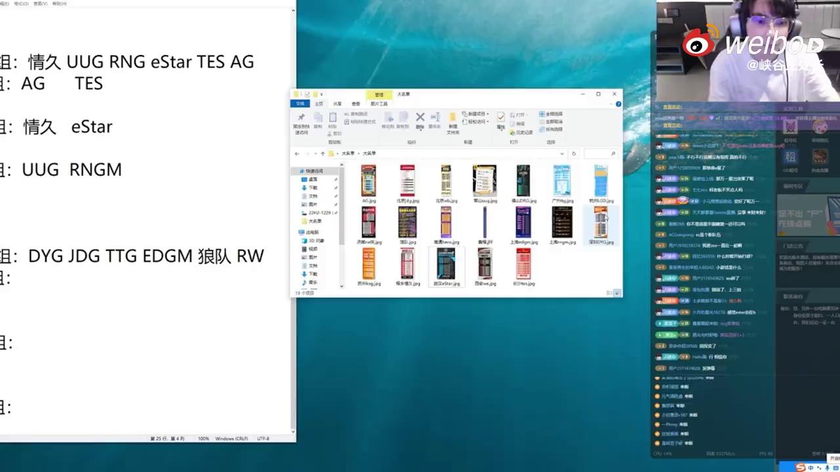Click the Up one level arrow
This screenshot has height=472, width=840.
[x=323, y=153]
